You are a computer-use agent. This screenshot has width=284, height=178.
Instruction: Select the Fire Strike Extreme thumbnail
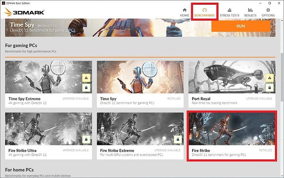[x=140, y=129]
